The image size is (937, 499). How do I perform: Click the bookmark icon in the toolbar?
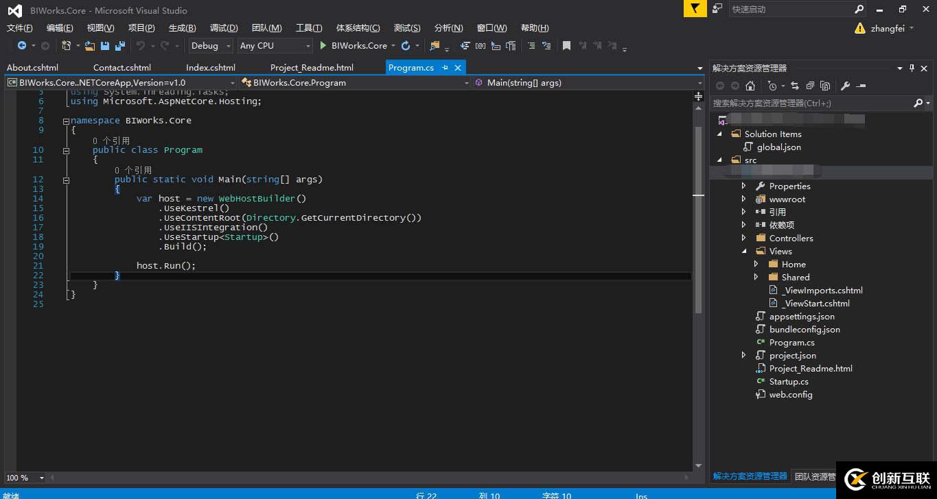pos(566,46)
